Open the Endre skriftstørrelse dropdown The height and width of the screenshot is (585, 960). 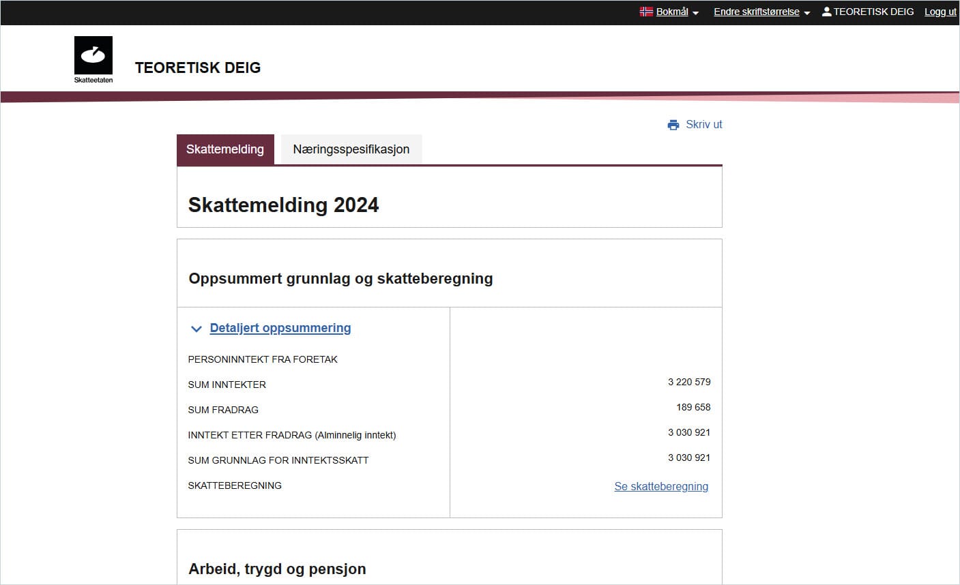click(757, 12)
